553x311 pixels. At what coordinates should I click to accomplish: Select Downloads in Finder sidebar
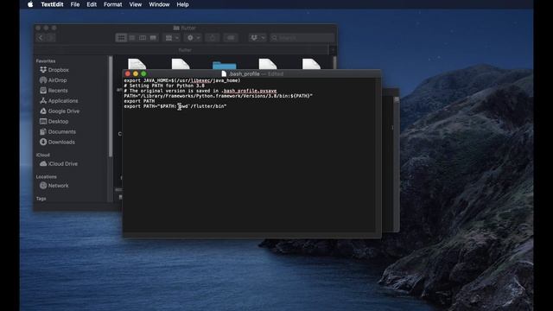(57, 142)
